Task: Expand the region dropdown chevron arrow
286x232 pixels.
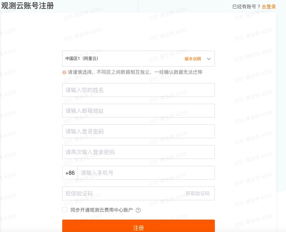Action: coord(209,59)
